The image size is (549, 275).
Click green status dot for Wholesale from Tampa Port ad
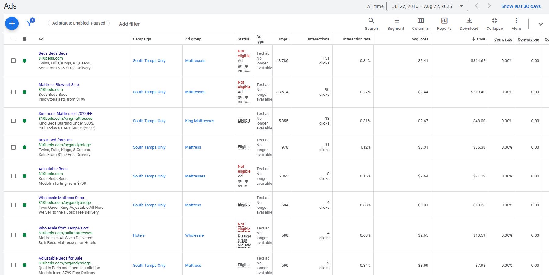coord(25,235)
